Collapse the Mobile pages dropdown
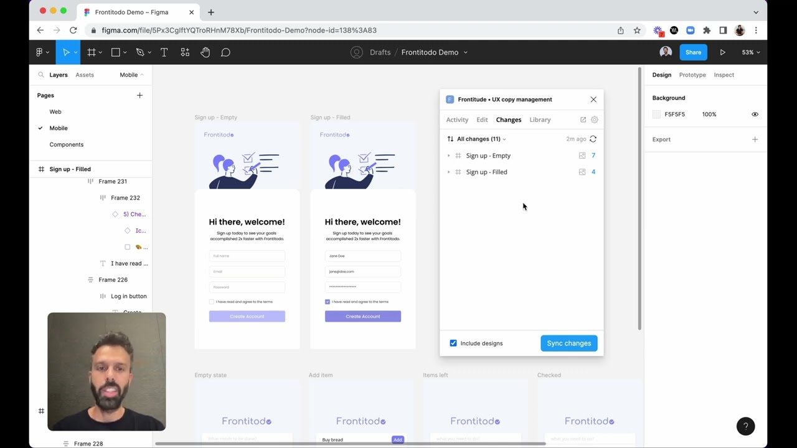 (131, 75)
